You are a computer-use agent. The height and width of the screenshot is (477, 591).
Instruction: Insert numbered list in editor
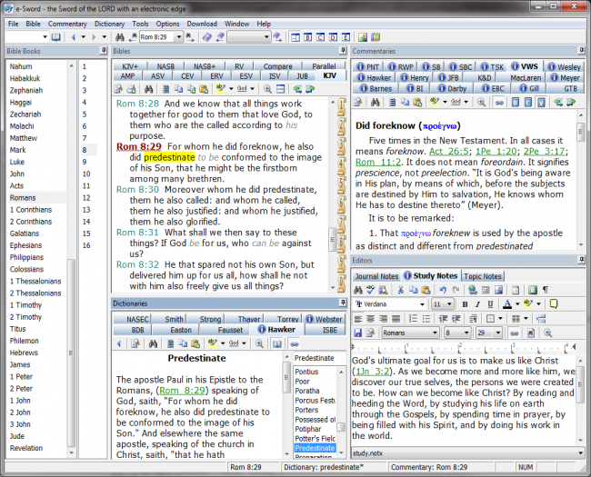point(413,319)
